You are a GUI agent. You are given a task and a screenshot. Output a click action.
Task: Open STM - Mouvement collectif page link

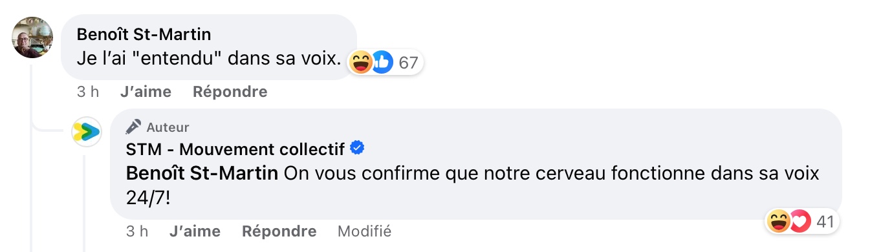click(x=235, y=149)
